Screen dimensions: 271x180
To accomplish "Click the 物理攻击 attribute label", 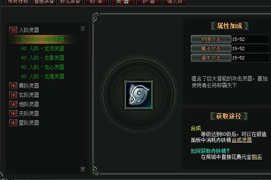I will click(211, 39).
